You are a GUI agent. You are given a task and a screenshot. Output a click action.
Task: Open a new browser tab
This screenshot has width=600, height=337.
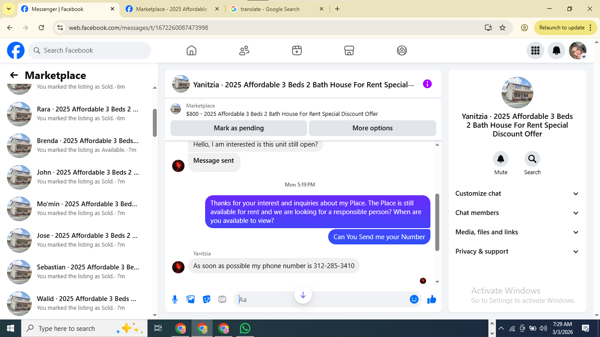click(337, 9)
